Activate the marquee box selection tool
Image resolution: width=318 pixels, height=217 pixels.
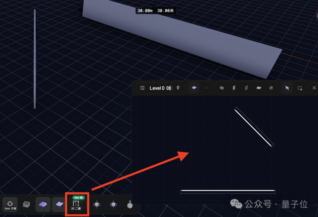click(x=300, y=88)
